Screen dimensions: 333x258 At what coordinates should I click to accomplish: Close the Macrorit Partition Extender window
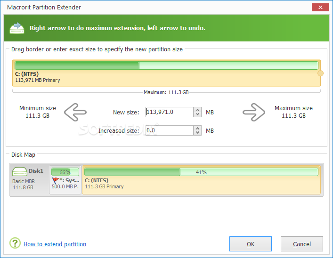pos(320,8)
